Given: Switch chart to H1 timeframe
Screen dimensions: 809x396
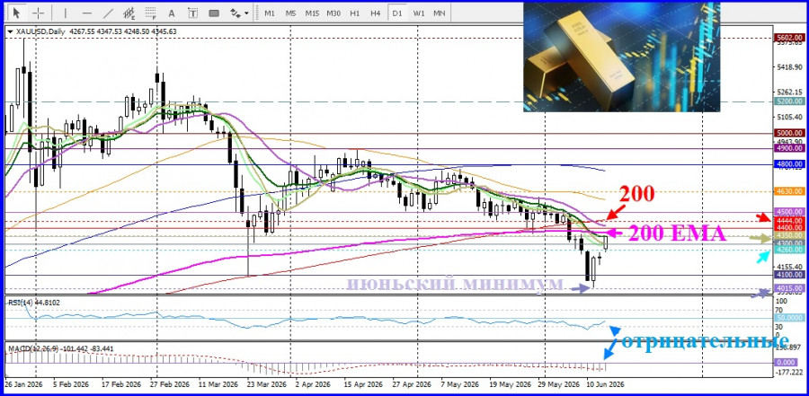Looking at the screenshot, I should (354, 13).
